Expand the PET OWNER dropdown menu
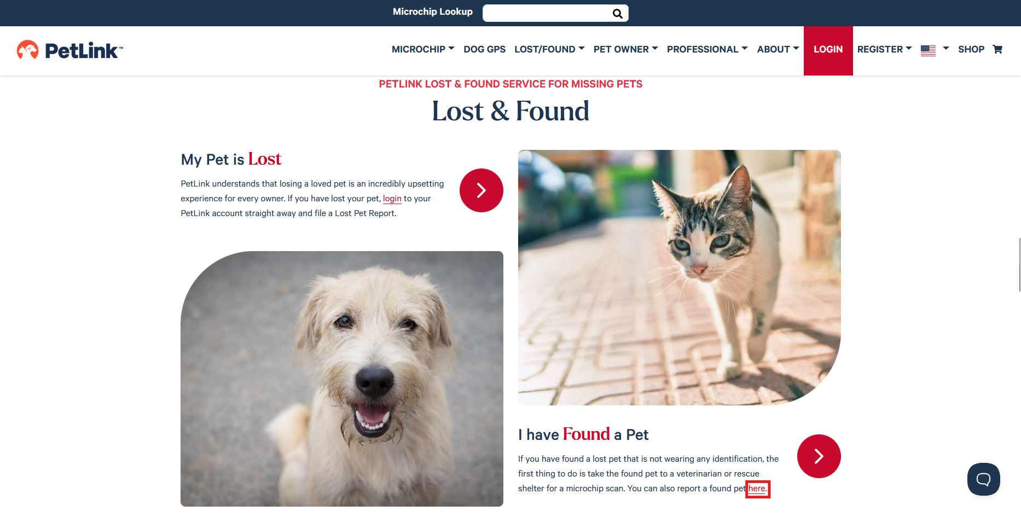This screenshot has height=517, width=1021. pos(625,49)
